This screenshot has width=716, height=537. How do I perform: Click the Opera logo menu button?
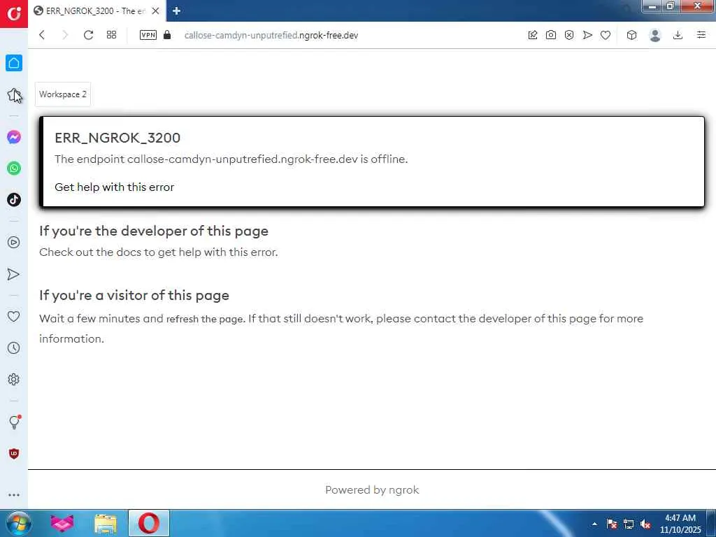pyautogui.click(x=14, y=14)
